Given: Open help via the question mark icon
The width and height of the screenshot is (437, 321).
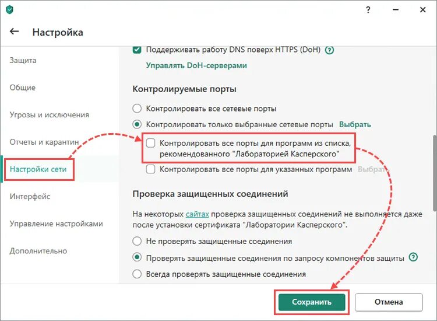Looking at the screenshot, I should coord(368,10).
